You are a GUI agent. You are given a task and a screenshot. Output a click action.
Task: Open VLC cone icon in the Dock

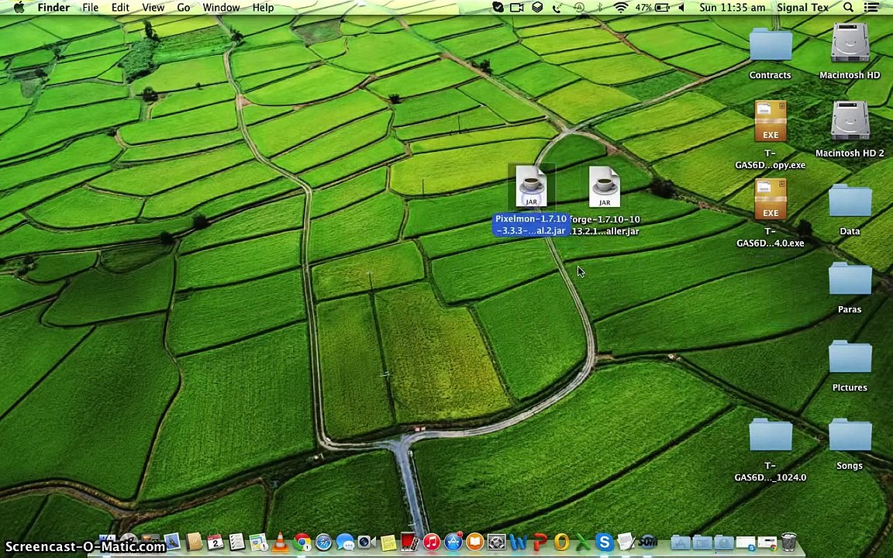[280, 542]
